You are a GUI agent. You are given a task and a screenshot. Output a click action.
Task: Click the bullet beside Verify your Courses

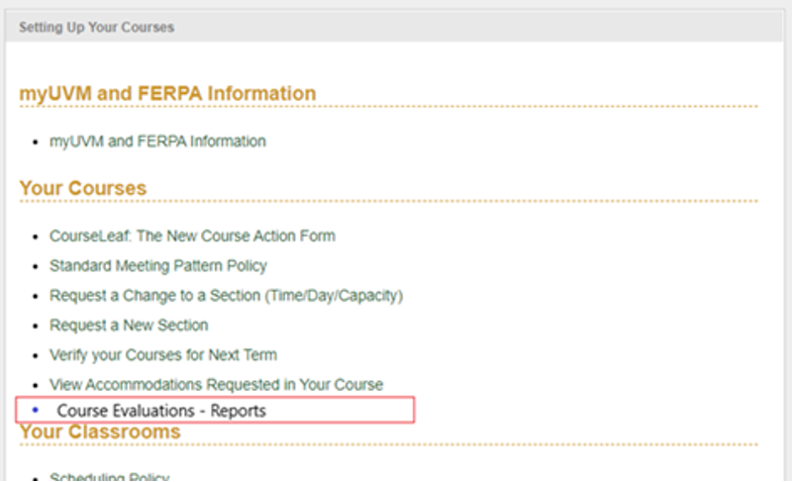coord(36,355)
